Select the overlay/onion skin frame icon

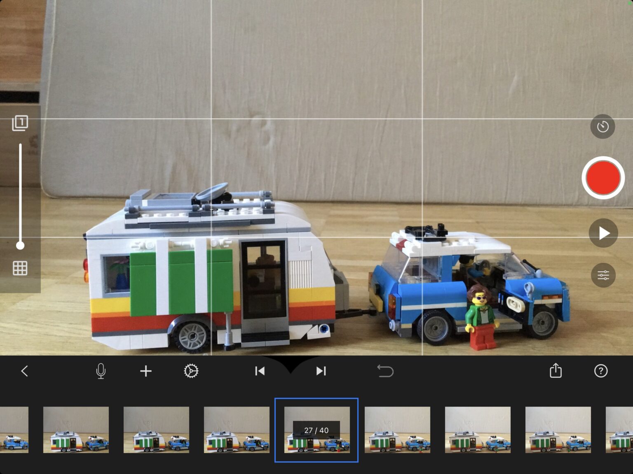(x=19, y=122)
